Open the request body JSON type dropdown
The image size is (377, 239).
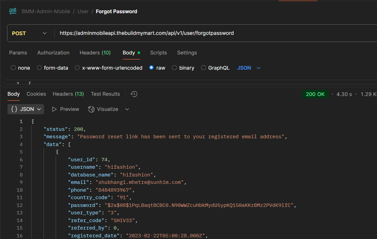click(249, 68)
